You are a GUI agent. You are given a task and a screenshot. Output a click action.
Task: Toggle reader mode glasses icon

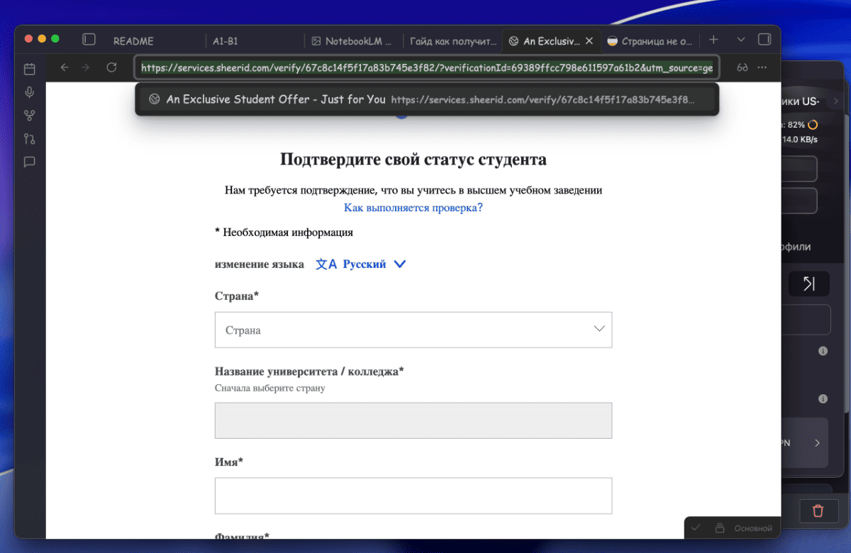click(x=742, y=67)
